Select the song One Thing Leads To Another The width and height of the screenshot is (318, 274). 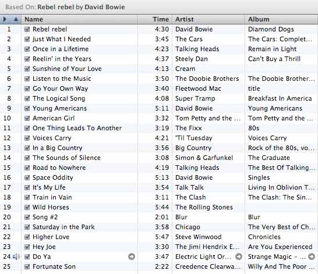tap(77, 128)
